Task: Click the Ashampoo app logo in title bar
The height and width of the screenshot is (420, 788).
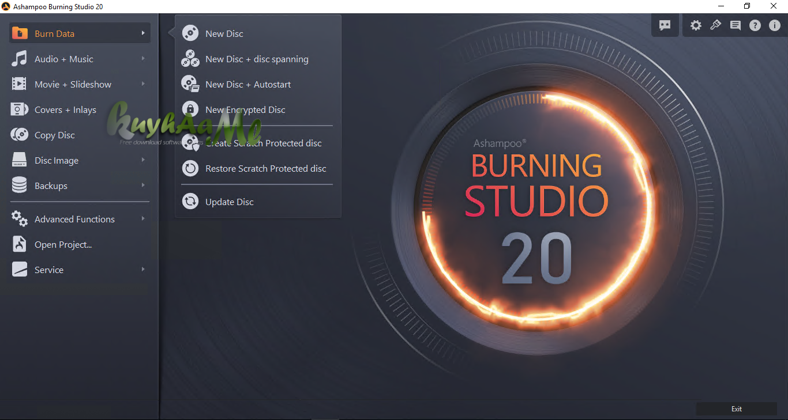Action: click(x=6, y=6)
